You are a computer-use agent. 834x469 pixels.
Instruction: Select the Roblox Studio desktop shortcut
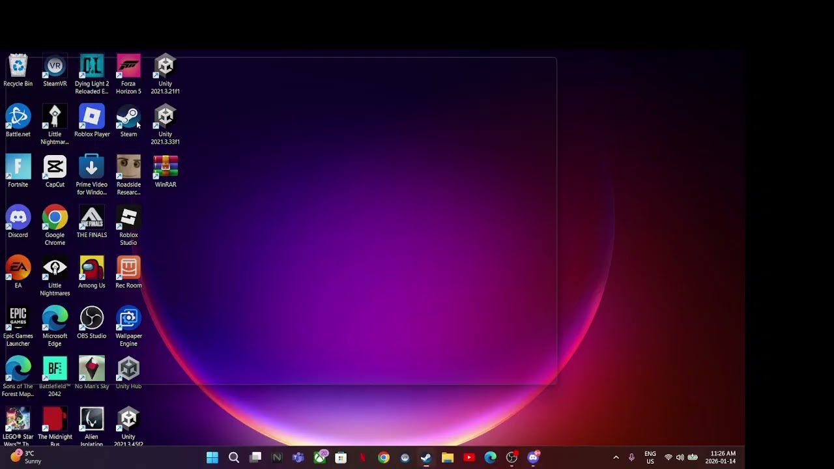coord(128,226)
